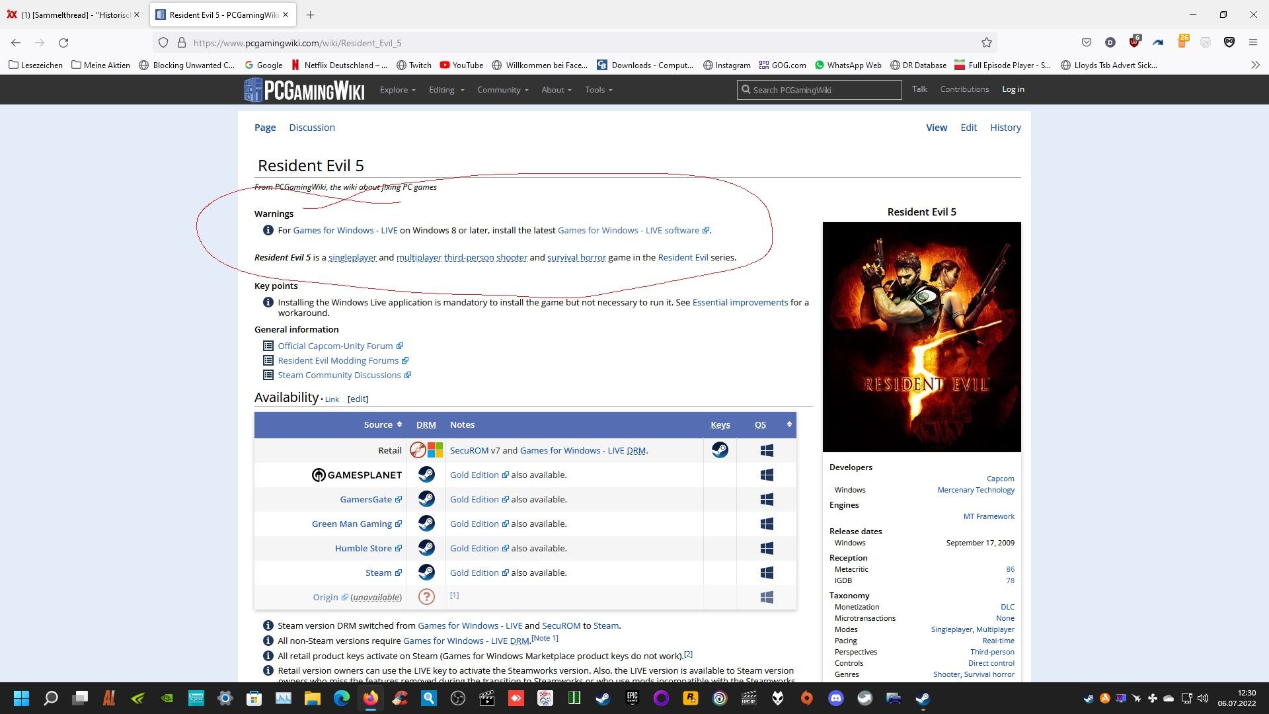Open the Mercenary Technology developer link
1269x714 pixels.
click(976, 490)
